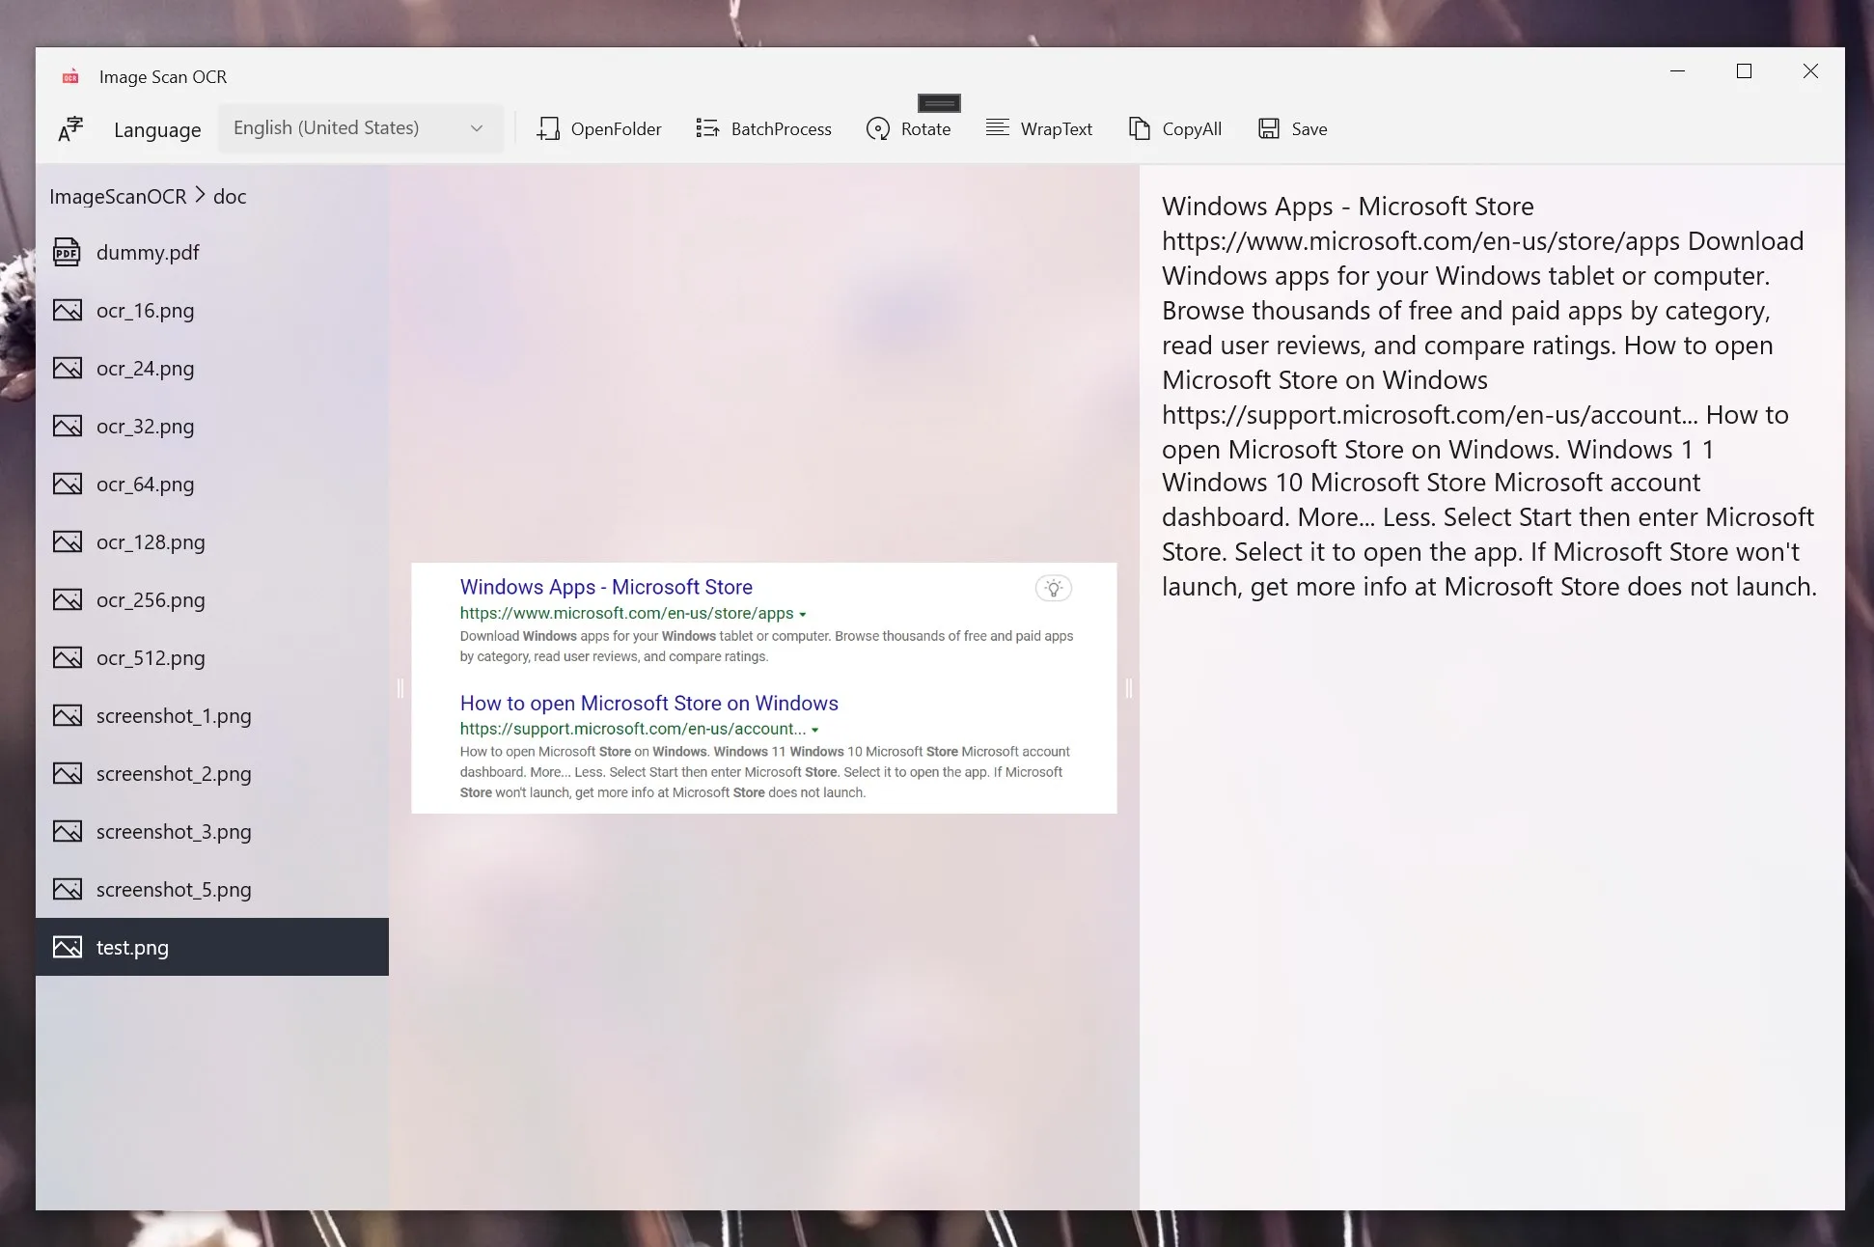Click Windows Apps - Microsoft Store title in preview

click(x=606, y=587)
